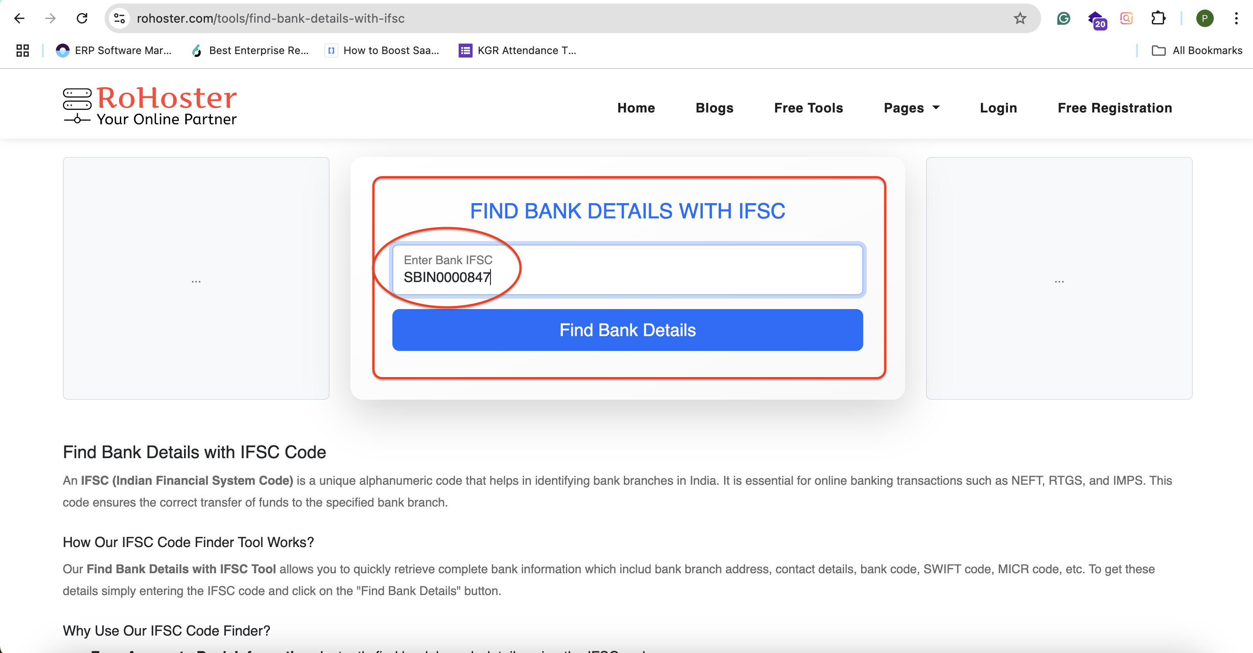This screenshot has height=653, width=1253.
Task: Click the RoHoster logo
Action: click(150, 106)
